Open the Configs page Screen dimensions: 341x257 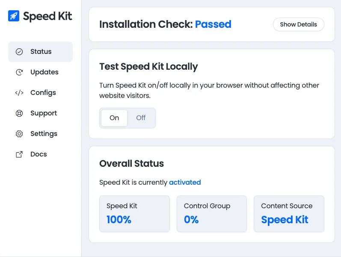41,93
